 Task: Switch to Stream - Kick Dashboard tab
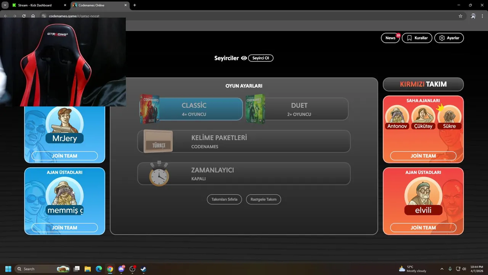point(35,5)
